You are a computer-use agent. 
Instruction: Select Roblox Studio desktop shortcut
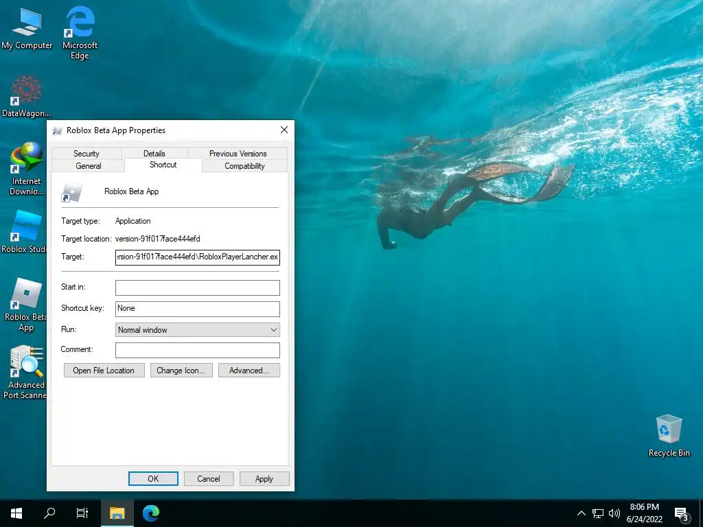[x=24, y=232]
